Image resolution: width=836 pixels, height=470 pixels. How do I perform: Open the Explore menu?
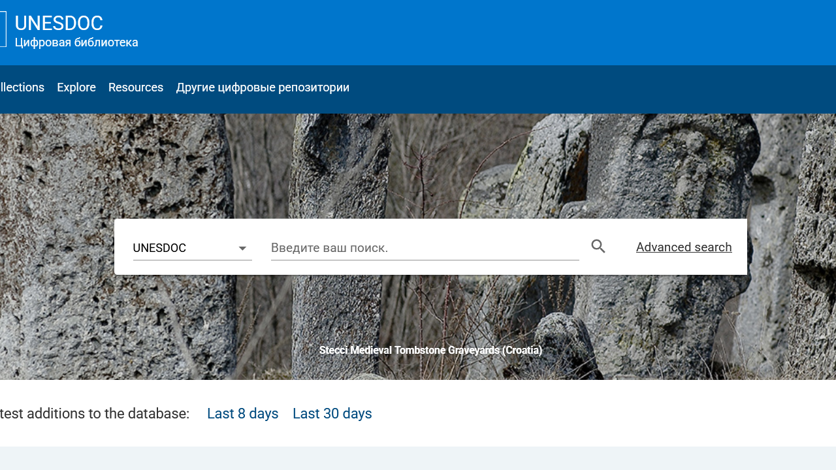pos(76,87)
